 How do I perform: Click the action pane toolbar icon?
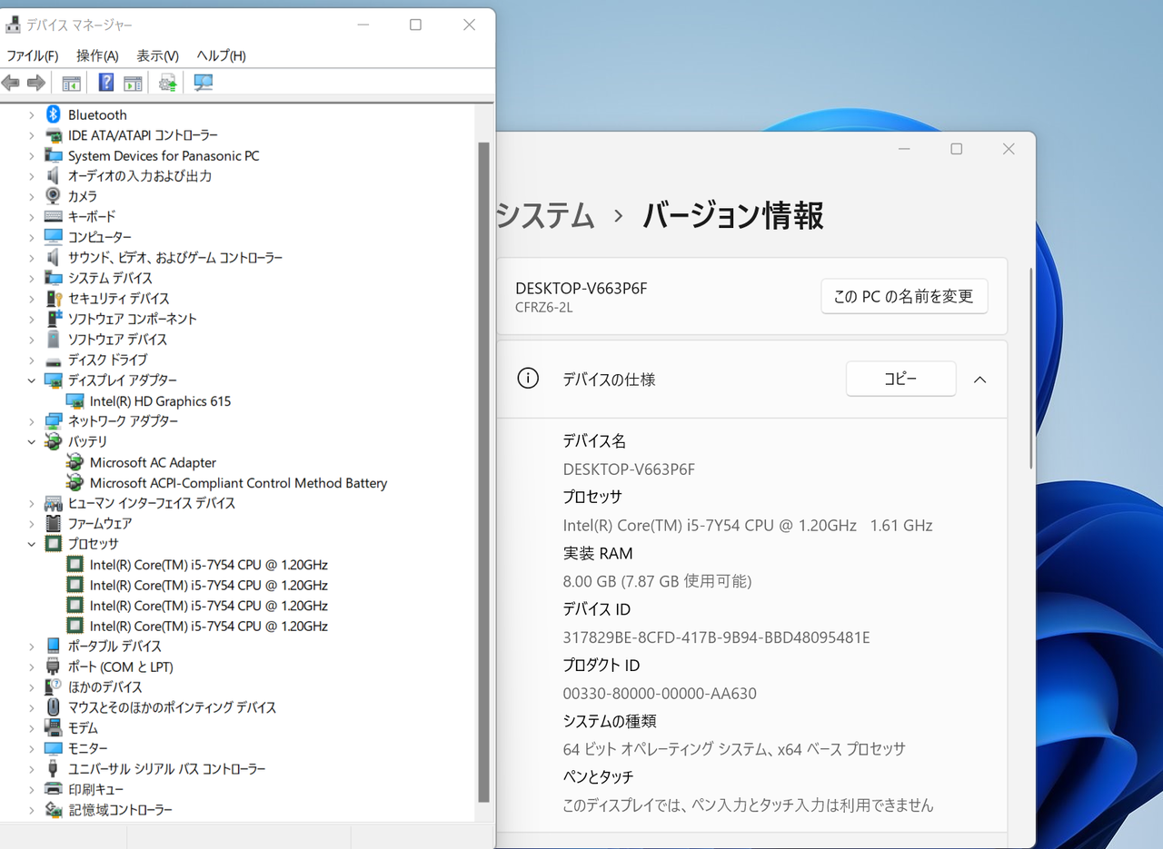point(133,83)
